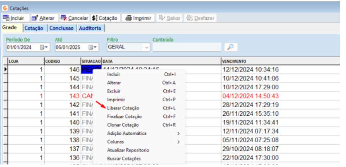Select the code 140 cell

tap(62, 122)
